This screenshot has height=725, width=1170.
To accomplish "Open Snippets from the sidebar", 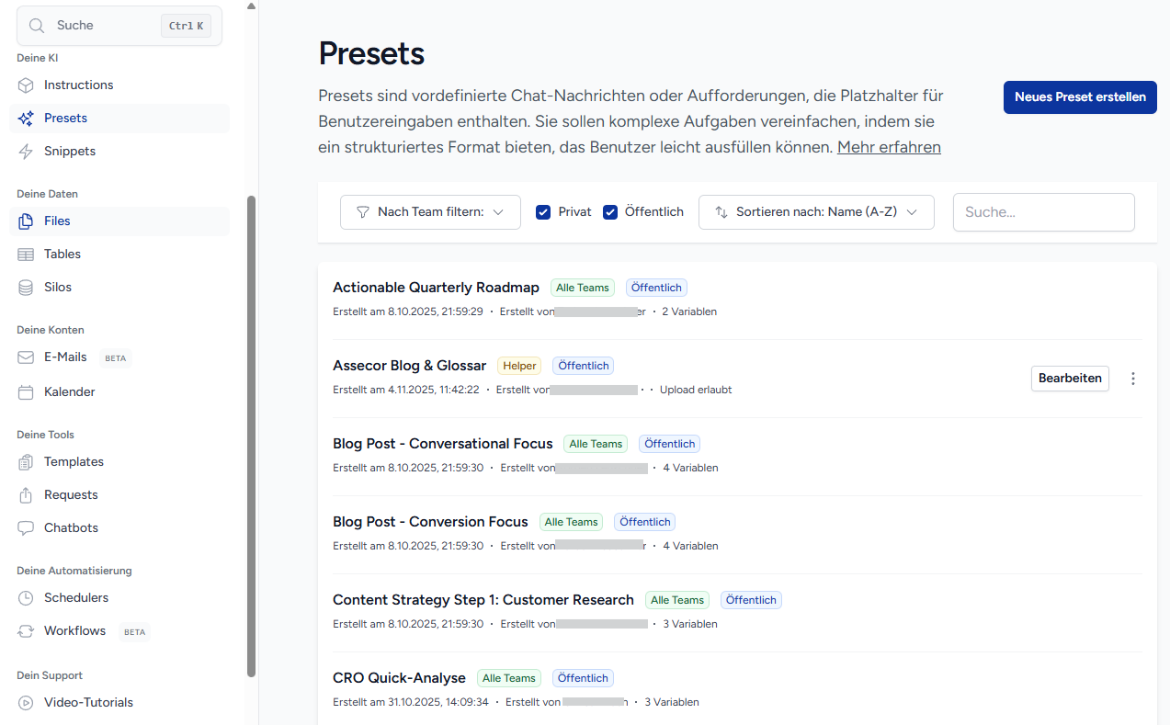I will pyautogui.click(x=71, y=151).
